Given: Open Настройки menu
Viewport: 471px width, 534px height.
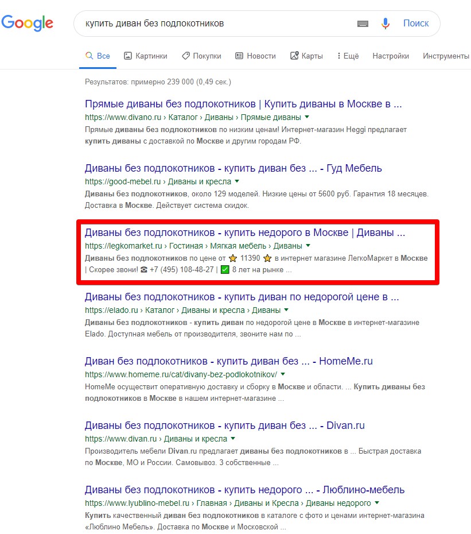Looking at the screenshot, I should point(391,56).
